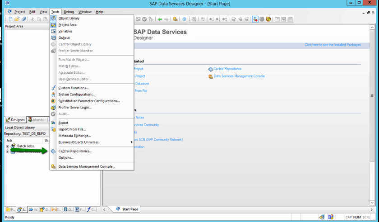Click the Open folder toolbar icon
This screenshot has width=379, height=222.
17,19
